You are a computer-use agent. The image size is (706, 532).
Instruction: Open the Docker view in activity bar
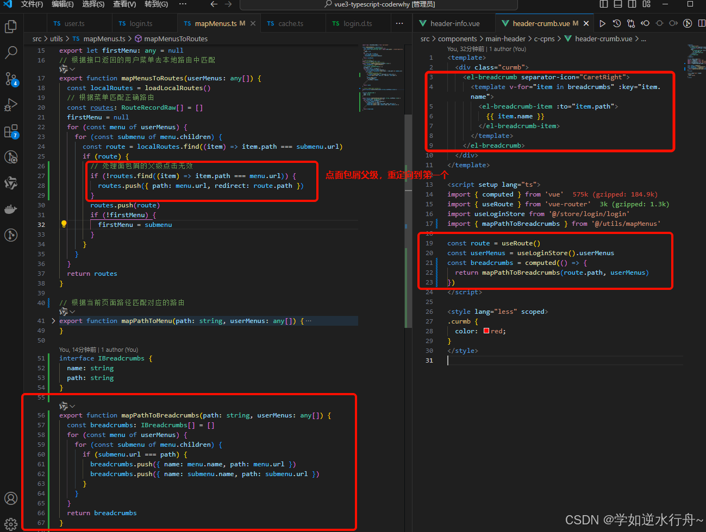(x=11, y=209)
